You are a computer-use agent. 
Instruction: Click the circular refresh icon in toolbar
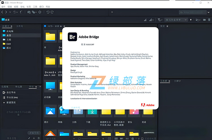point(40,12)
